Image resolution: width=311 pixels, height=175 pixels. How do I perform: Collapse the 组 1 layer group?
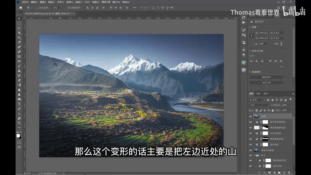(x=254, y=155)
